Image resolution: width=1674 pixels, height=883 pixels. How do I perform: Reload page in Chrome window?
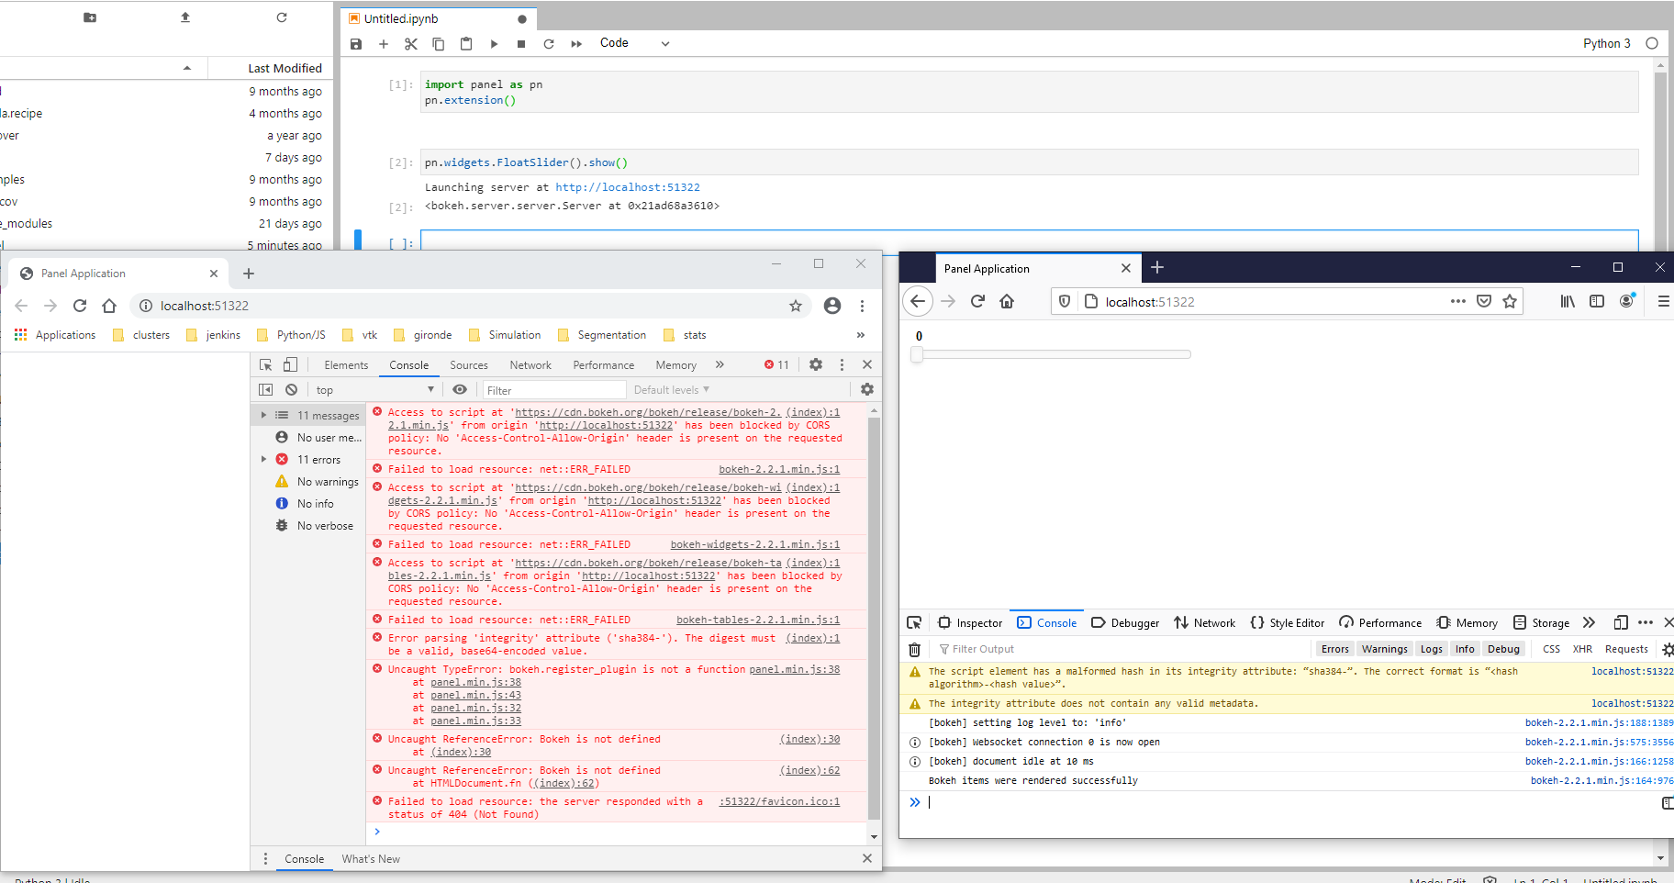(x=80, y=306)
